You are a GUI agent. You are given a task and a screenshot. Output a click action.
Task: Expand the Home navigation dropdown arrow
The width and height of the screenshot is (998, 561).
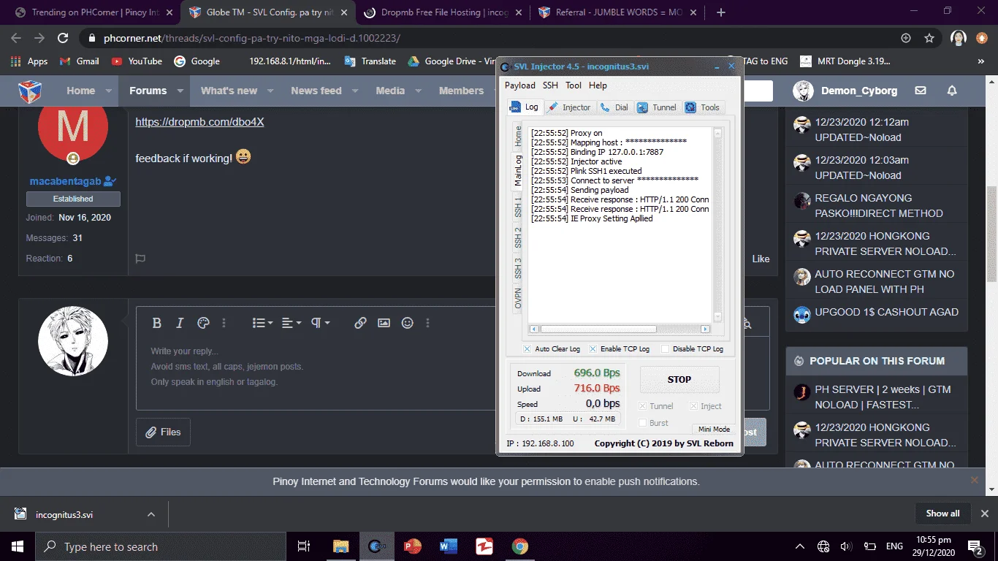tap(109, 91)
